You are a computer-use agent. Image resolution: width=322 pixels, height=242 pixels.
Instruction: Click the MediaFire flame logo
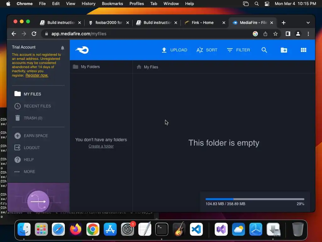click(x=82, y=50)
